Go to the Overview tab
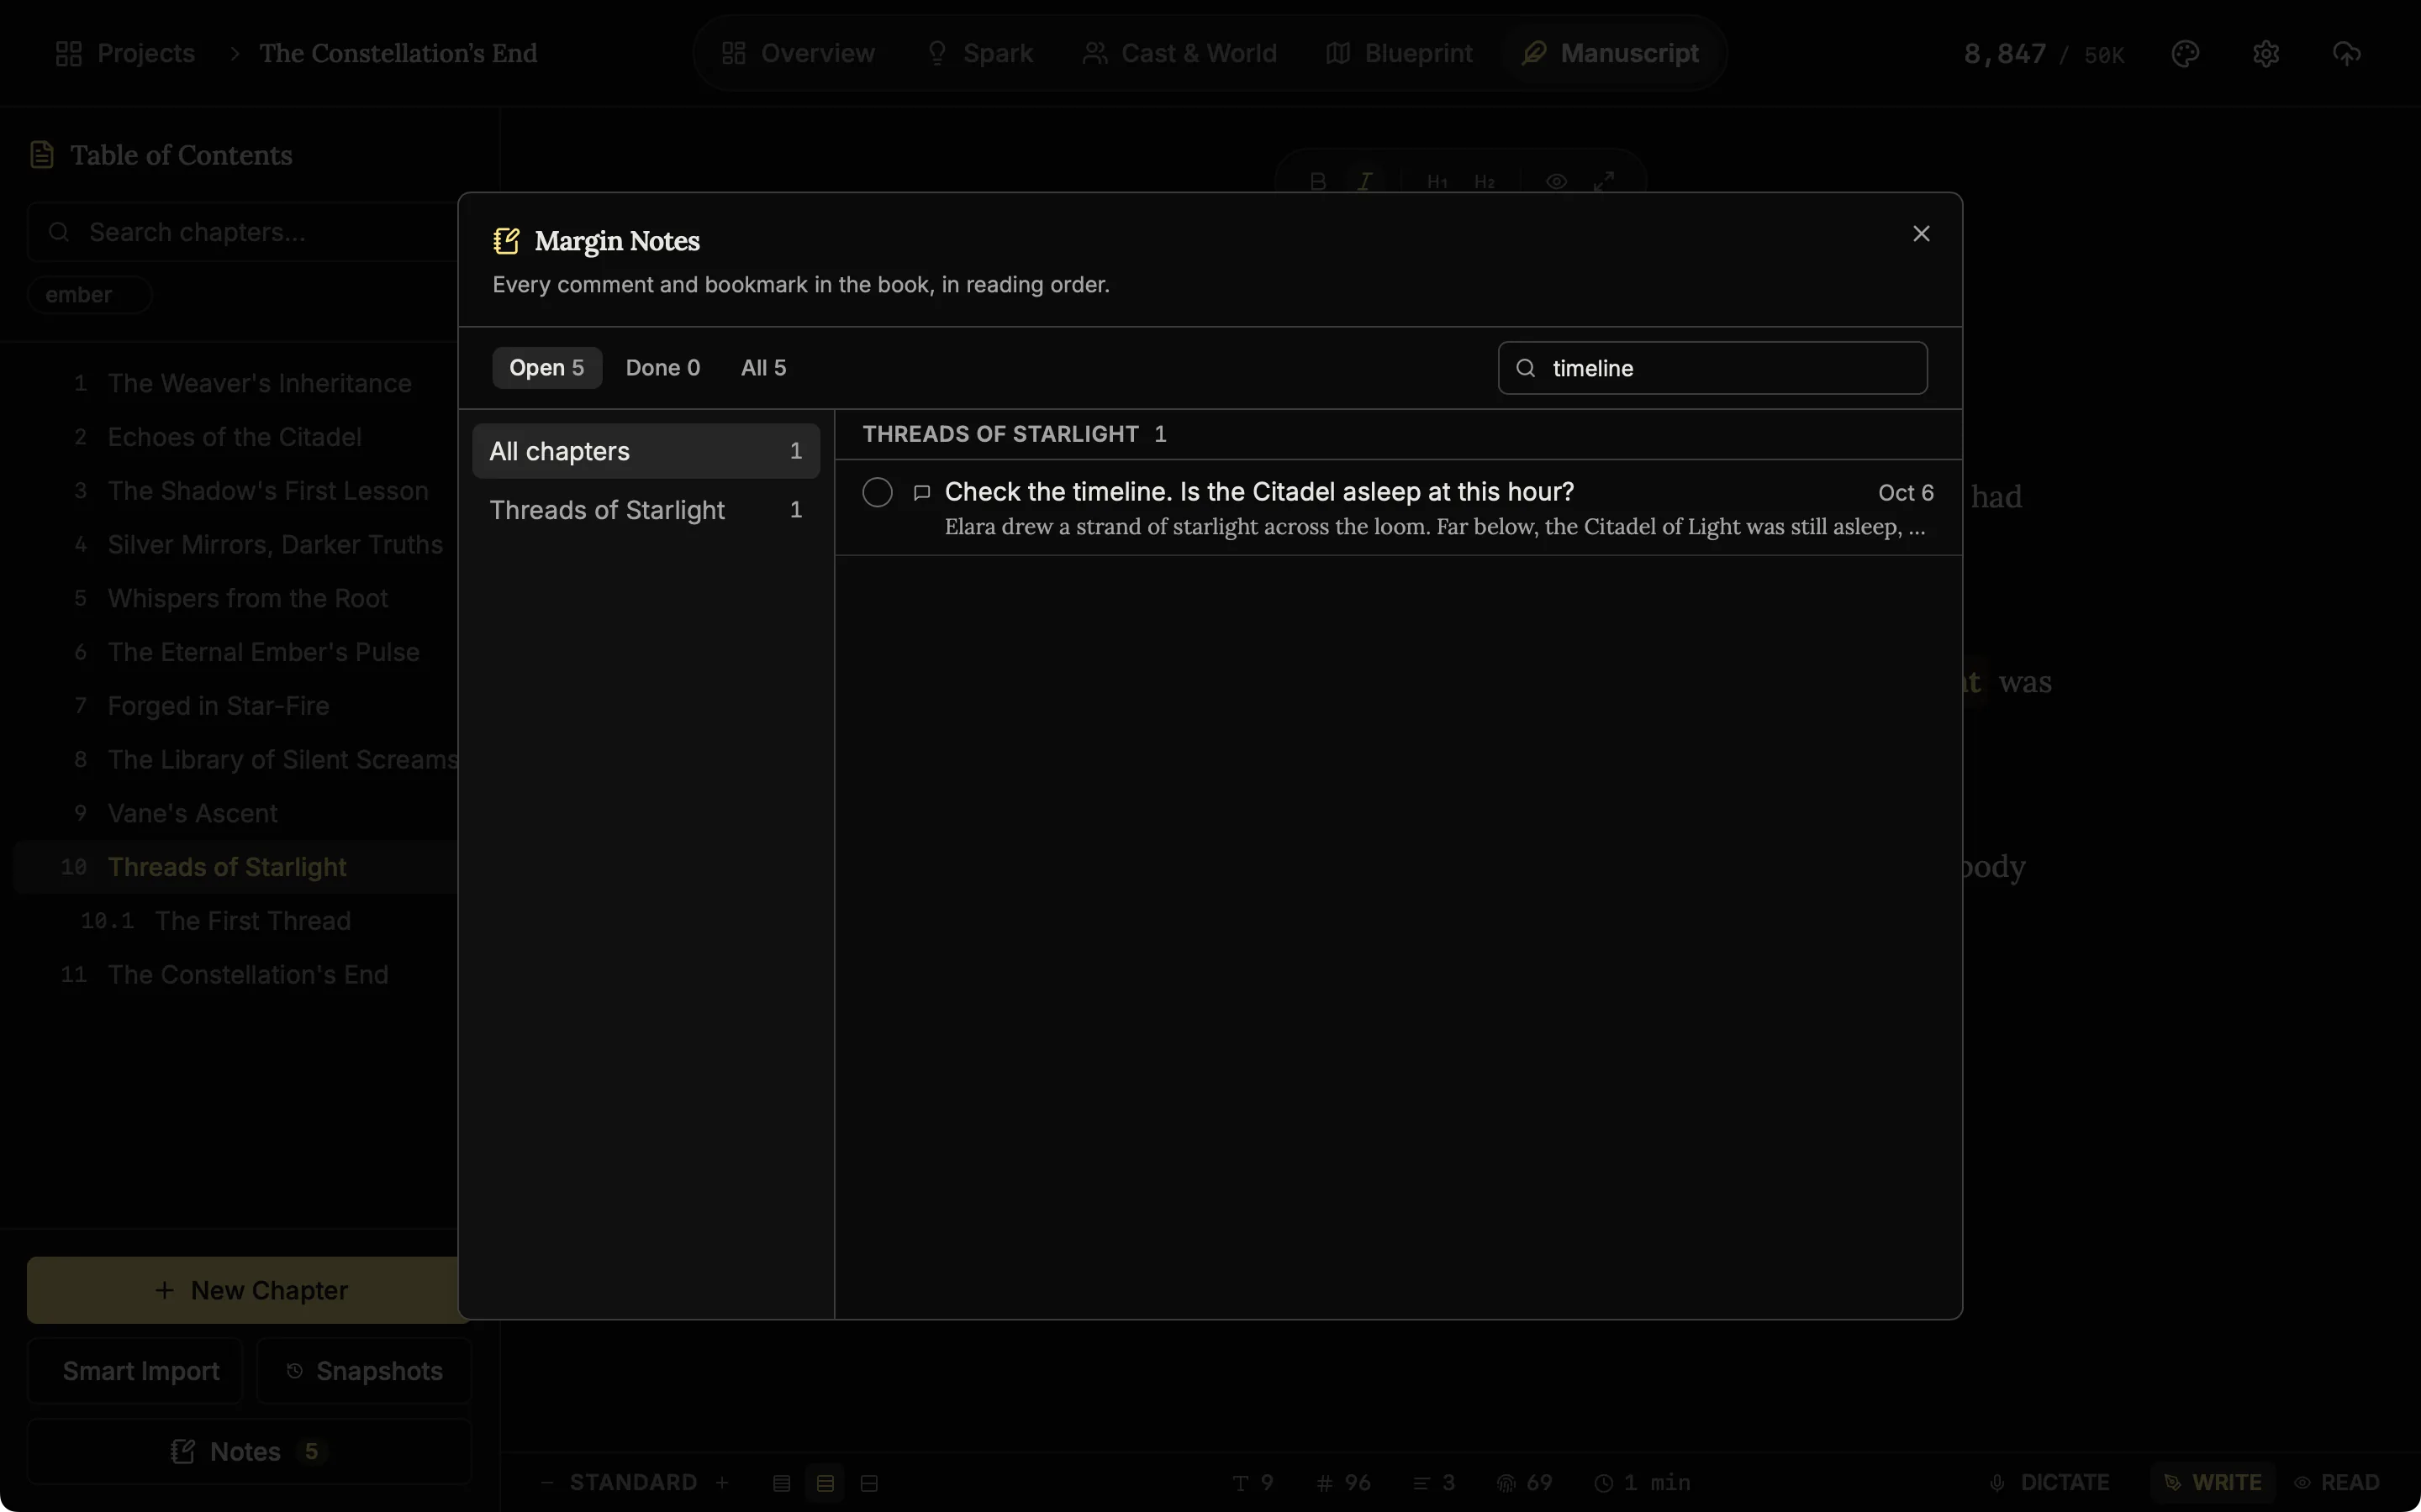Viewport: 2421px width, 1512px height. [x=799, y=53]
